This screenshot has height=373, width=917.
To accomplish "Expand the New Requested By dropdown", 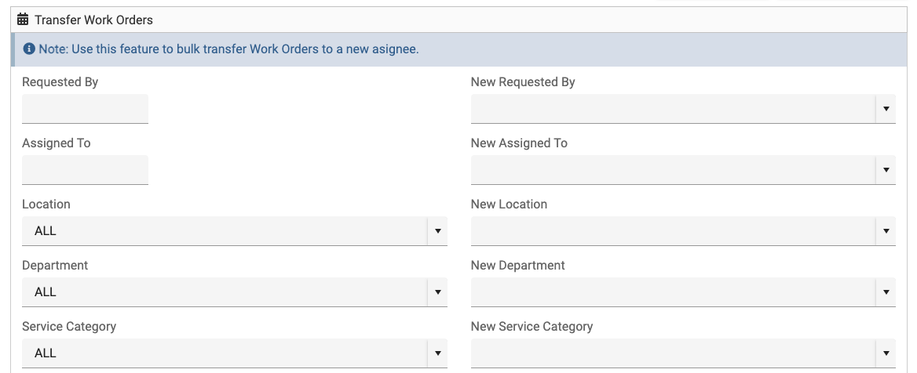I will (673, 109).
